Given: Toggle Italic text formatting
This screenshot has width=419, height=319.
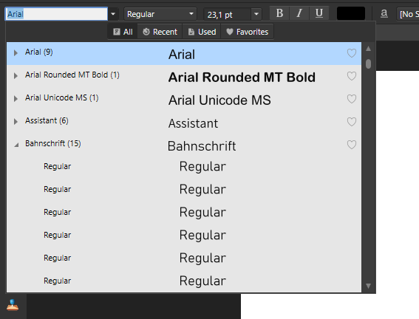Looking at the screenshot, I should coord(299,13).
